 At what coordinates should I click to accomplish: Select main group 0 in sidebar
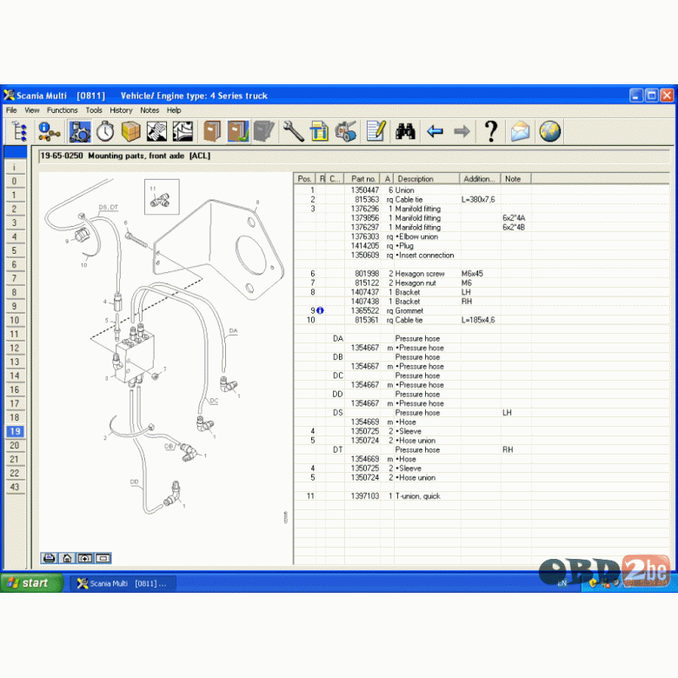pos(15,181)
